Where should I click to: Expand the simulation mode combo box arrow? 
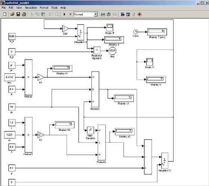(96, 14)
